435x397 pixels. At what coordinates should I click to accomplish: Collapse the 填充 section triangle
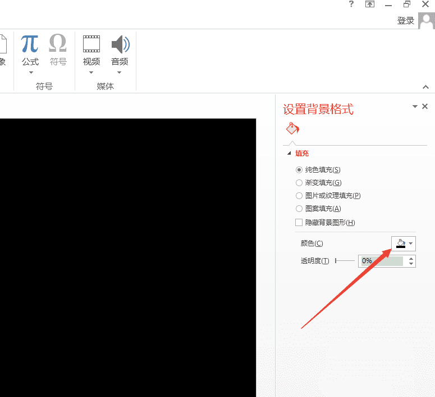[289, 153]
